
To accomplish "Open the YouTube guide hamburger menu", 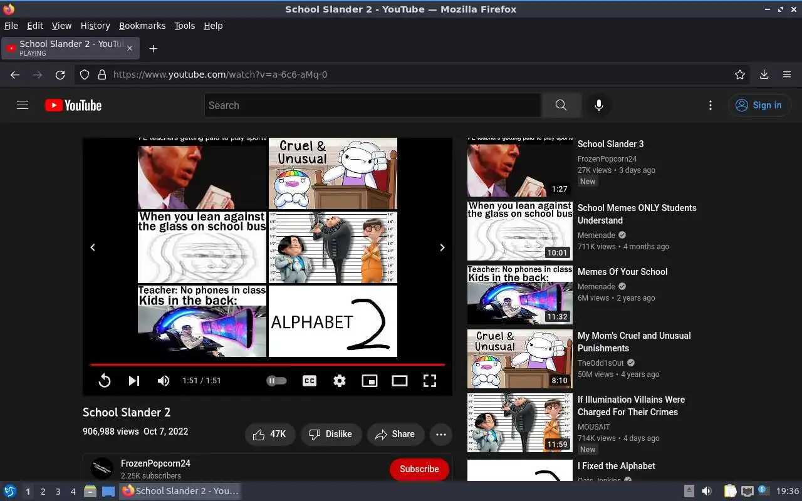I will pyautogui.click(x=23, y=105).
